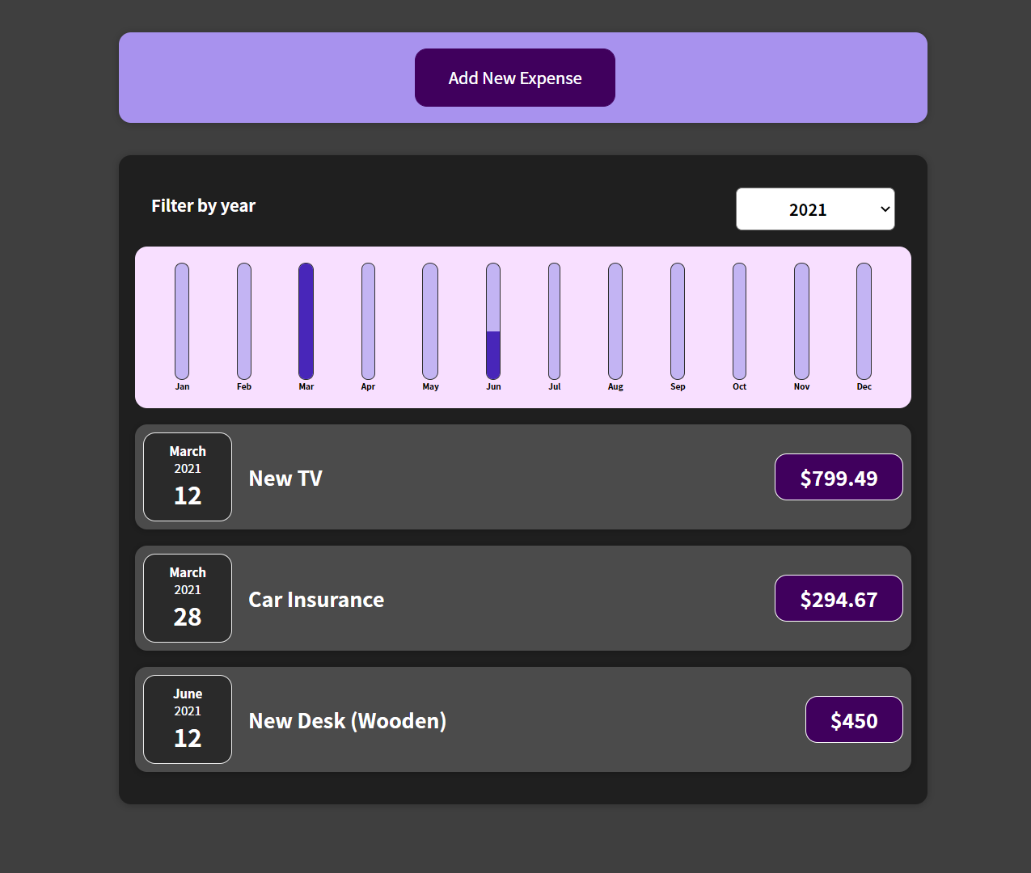The image size is (1031, 873).
Task: Click the $799.49 price badge
Action: [839, 477]
